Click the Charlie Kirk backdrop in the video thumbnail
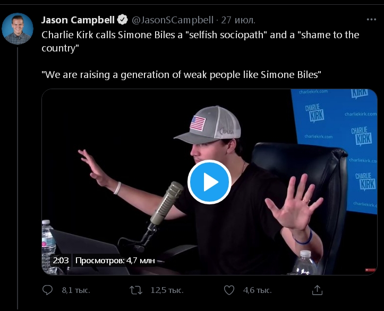This screenshot has width=384, height=311. 340,122
